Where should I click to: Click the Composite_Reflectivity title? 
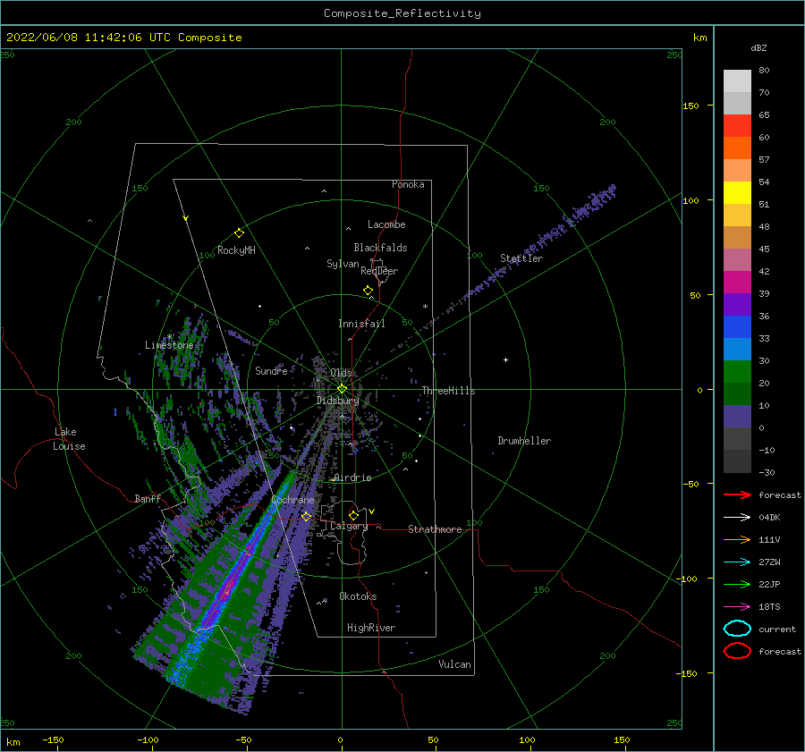(x=402, y=13)
